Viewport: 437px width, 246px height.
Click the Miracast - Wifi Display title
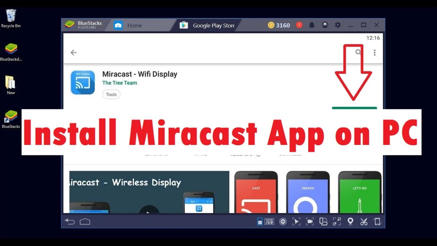[140, 74]
